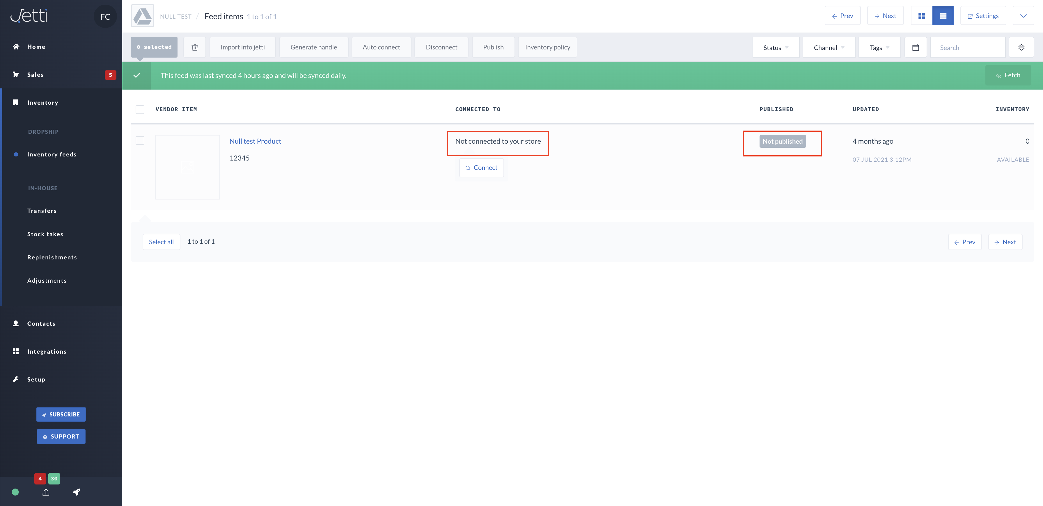The height and width of the screenshot is (506, 1043).
Task: Open Home in the sidebar
Action: click(36, 47)
